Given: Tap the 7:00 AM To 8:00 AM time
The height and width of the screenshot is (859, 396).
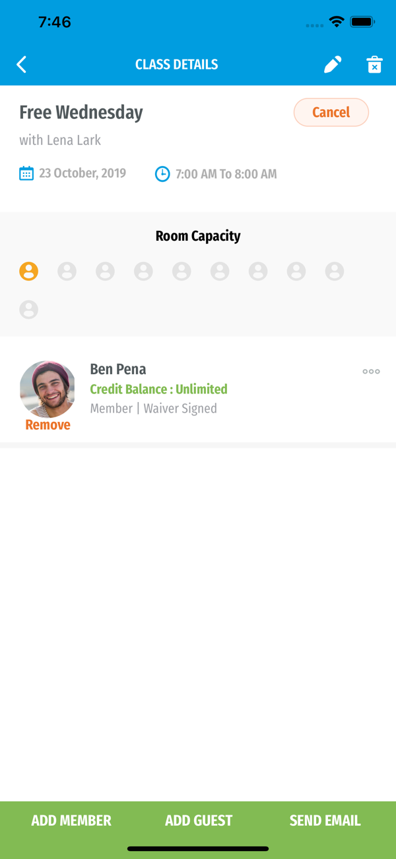Looking at the screenshot, I should [x=226, y=175].
